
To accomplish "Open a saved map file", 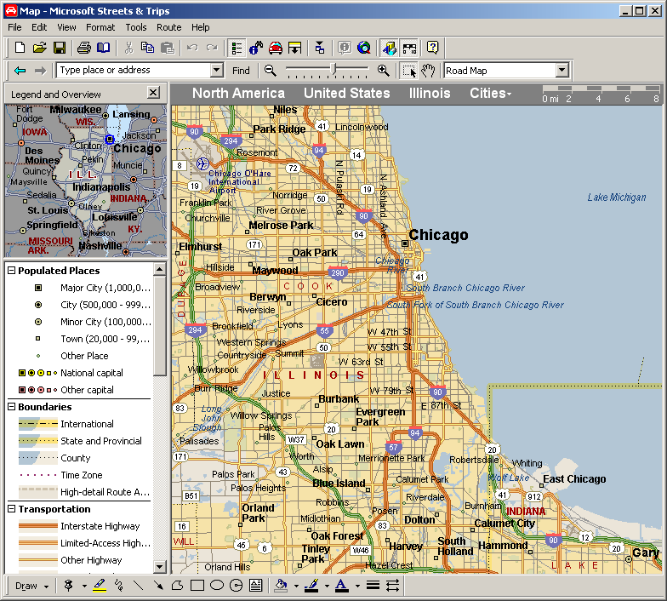I will 39,48.
